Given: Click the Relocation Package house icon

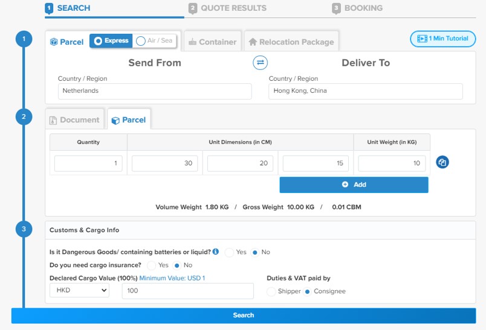Looking at the screenshot, I should point(253,42).
